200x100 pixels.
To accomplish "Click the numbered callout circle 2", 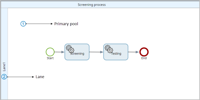I will 4,77.
